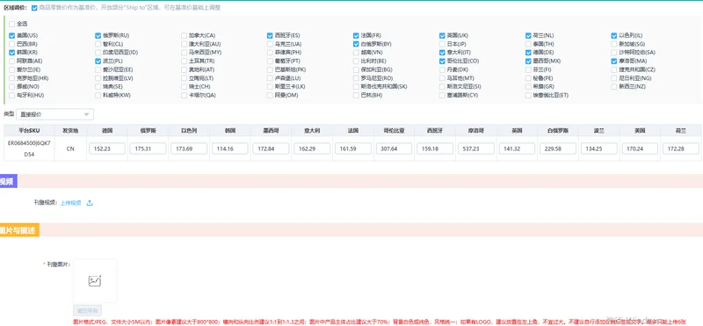
Task: Focus the 摩洛哥 price input 537.23
Action: point(476,149)
